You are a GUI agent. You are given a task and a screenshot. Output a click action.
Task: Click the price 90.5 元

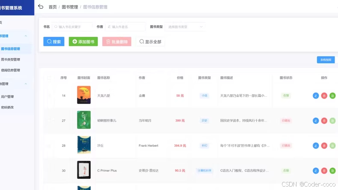point(180,170)
